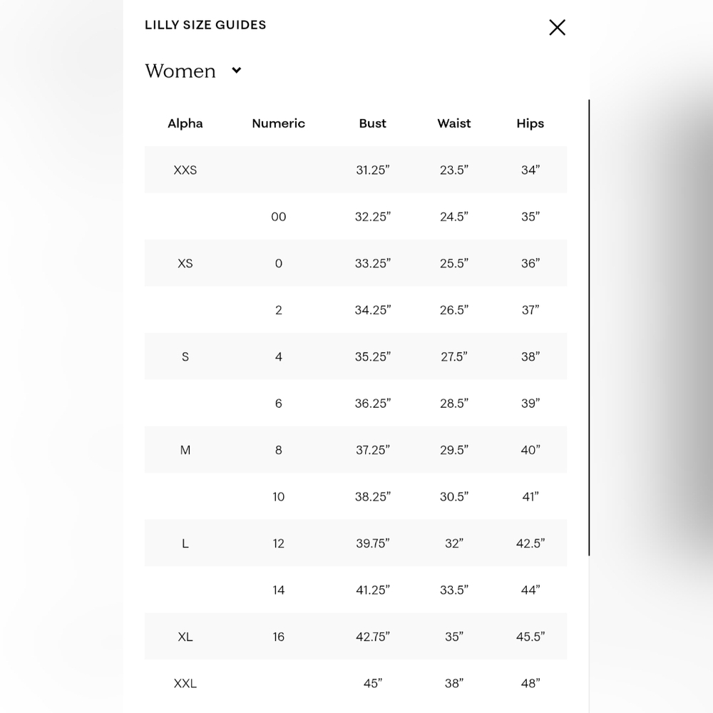Image resolution: width=713 pixels, height=713 pixels.
Task: Click the Women heading text
Action: click(x=180, y=71)
